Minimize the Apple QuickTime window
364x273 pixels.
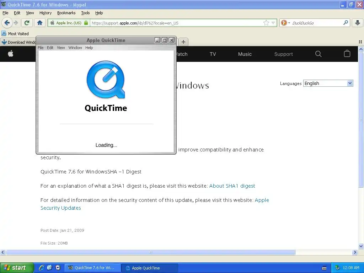[157, 40]
